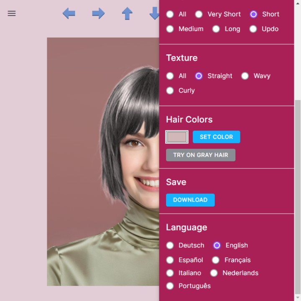Select All under Texture
Image resolution: width=301 pixels, height=301 pixels.
(170, 76)
